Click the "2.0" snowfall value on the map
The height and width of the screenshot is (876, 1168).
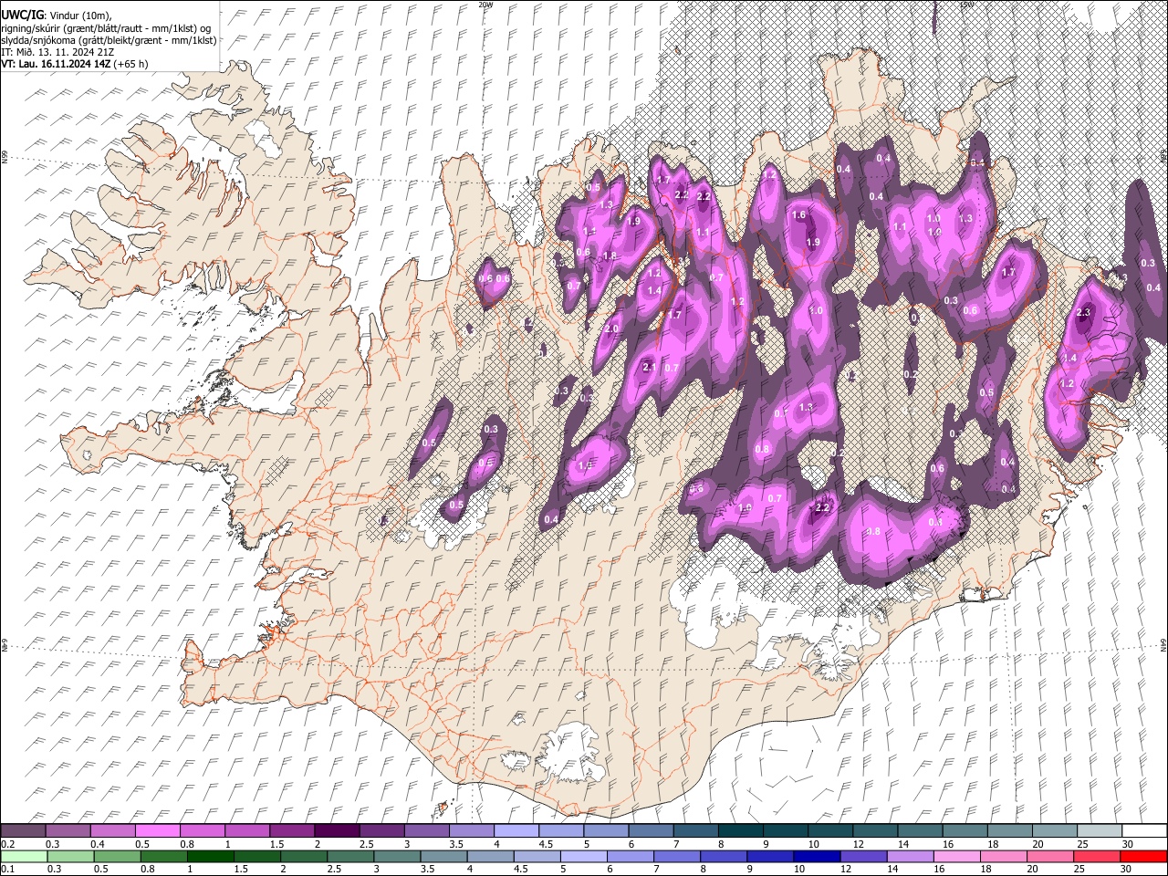coord(611,328)
